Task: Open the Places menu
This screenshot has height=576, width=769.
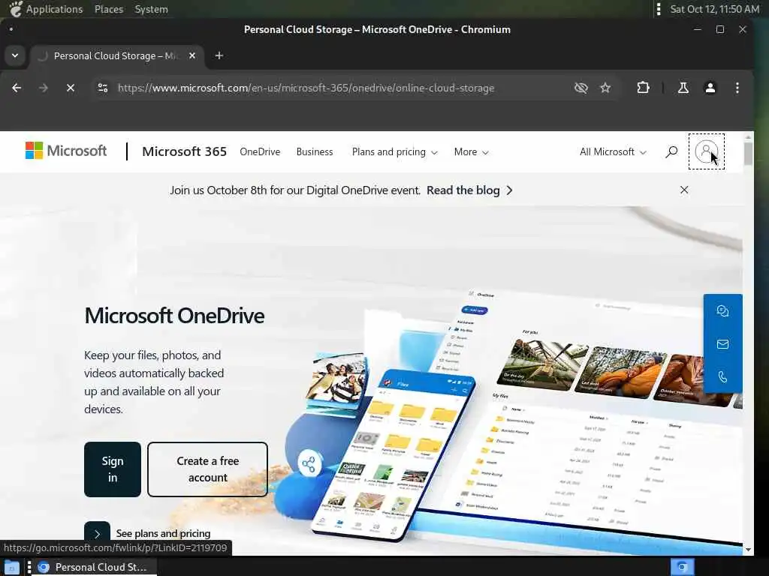Action: pyautogui.click(x=109, y=9)
